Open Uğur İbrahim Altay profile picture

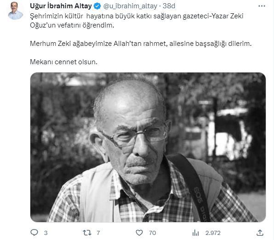(15, 11)
